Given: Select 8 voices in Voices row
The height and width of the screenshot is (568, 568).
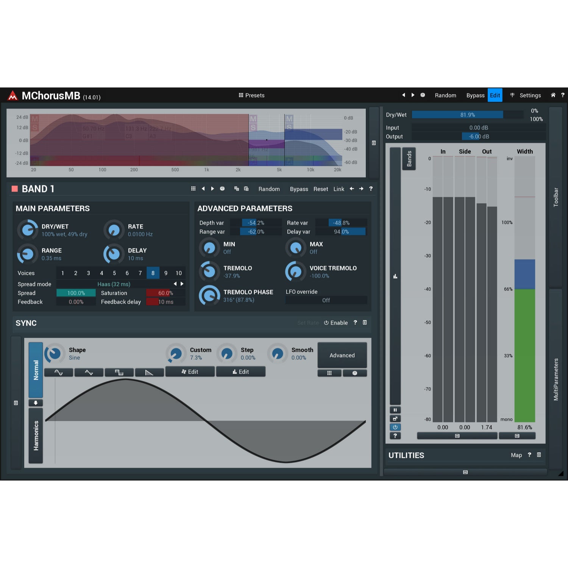Looking at the screenshot, I should coord(153,273).
